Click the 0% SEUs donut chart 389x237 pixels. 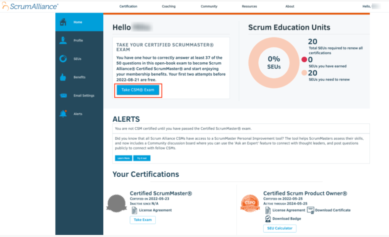(274, 63)
